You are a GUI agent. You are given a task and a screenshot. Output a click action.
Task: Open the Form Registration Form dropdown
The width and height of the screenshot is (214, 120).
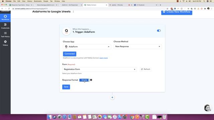click(x=99, y=69)
